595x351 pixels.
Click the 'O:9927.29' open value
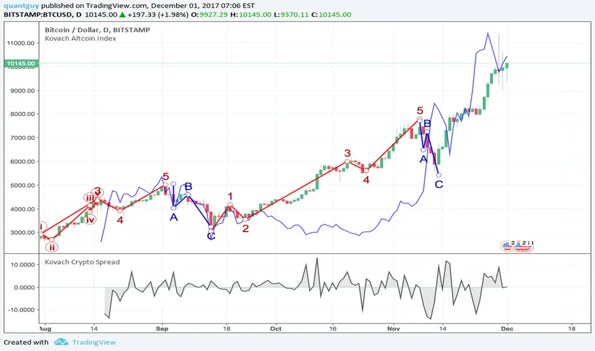pyautogui.click(x=209, y=15)
